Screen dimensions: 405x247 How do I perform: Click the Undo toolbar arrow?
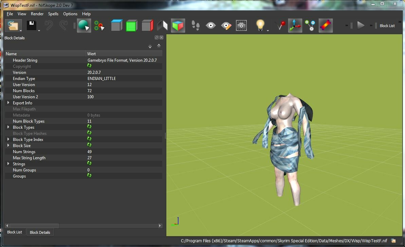pos(49,25)
